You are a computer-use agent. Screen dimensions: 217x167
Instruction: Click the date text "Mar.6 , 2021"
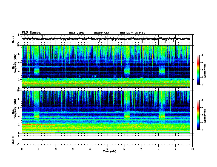coord(76,33)
